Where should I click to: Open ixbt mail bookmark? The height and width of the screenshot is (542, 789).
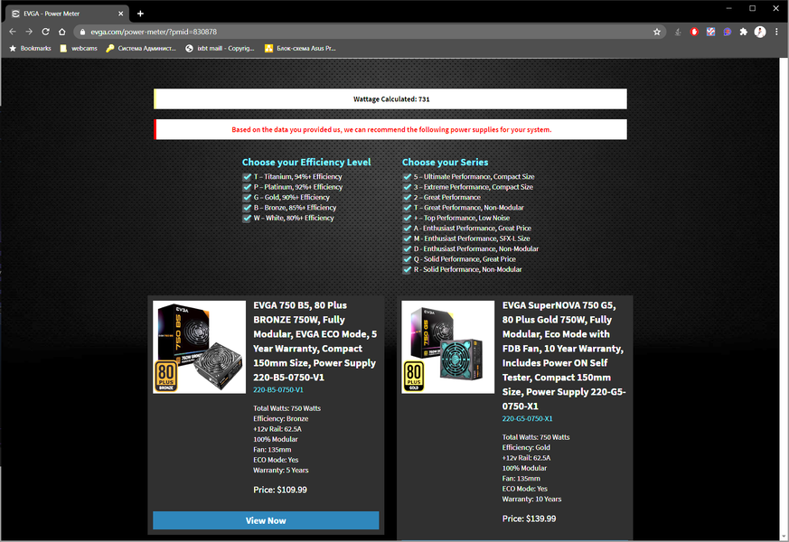tap(220, 48)
